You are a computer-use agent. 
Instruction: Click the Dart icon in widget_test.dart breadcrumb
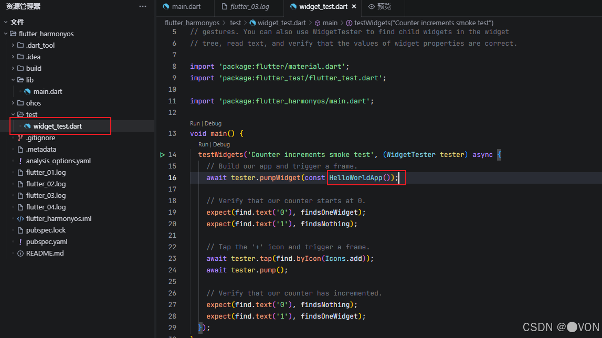252,23
